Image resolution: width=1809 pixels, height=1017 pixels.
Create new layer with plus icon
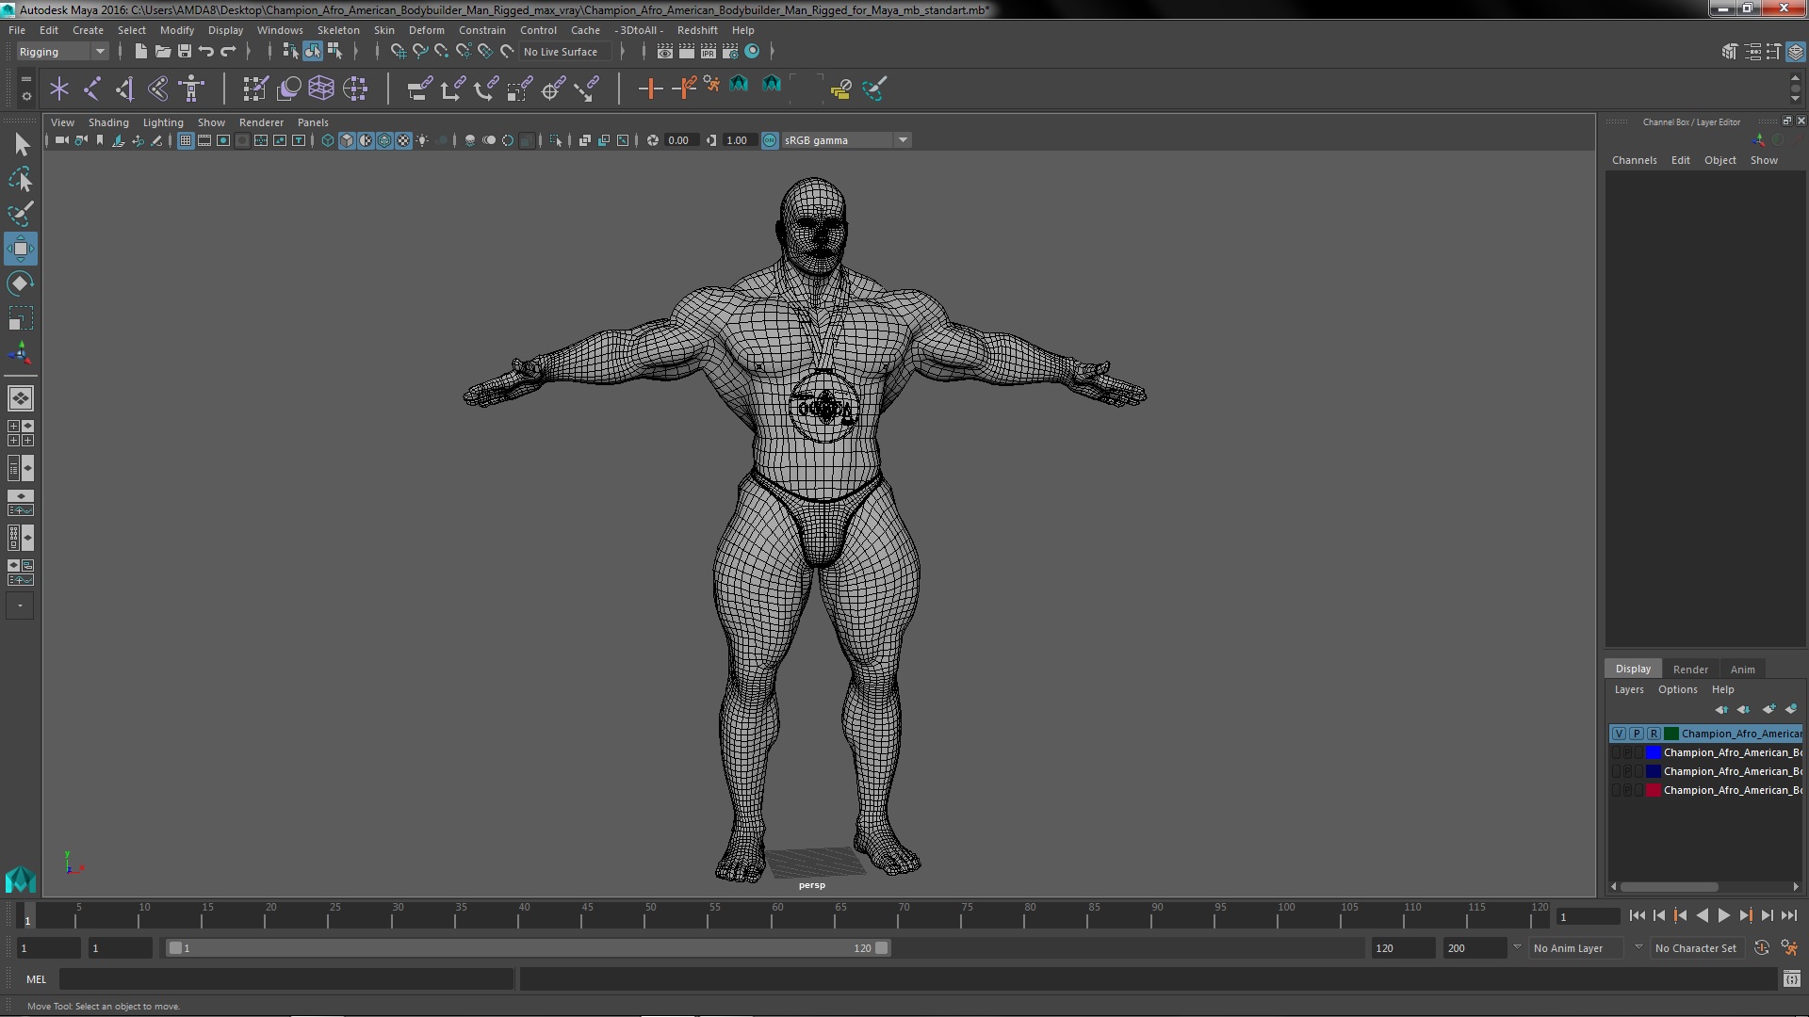pos(1768,709)
